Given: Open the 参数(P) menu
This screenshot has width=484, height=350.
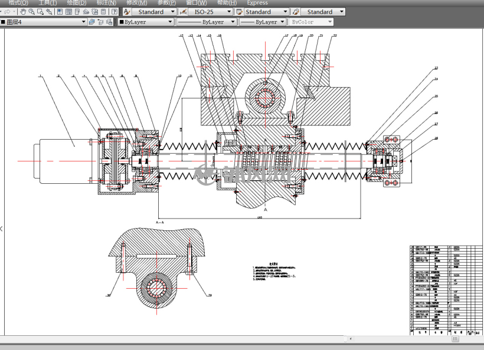Looking at the screenshot, I should tap(166, 3).
